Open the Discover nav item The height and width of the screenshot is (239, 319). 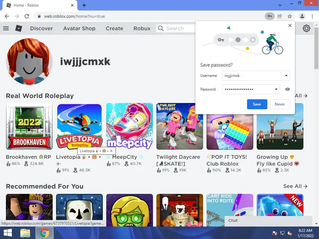pos(41,28)
